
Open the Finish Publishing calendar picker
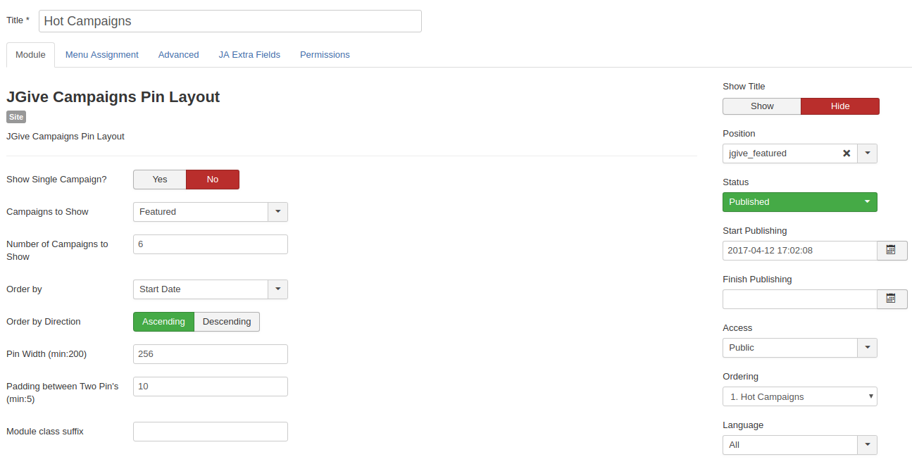click(x=892, y=299)
